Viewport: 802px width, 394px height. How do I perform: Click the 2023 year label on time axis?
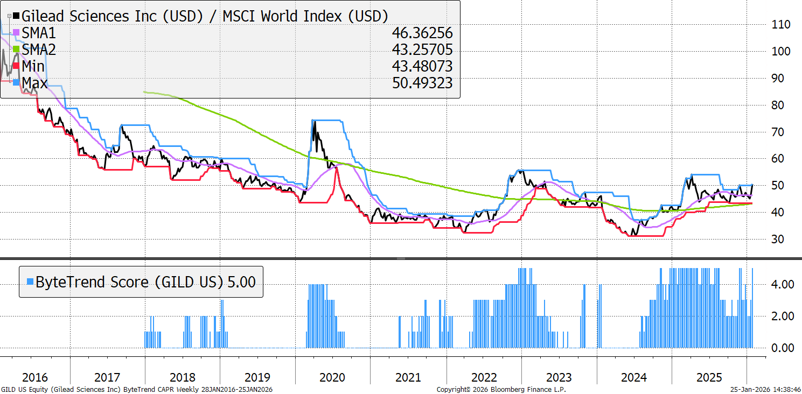(x=559, y=377)
